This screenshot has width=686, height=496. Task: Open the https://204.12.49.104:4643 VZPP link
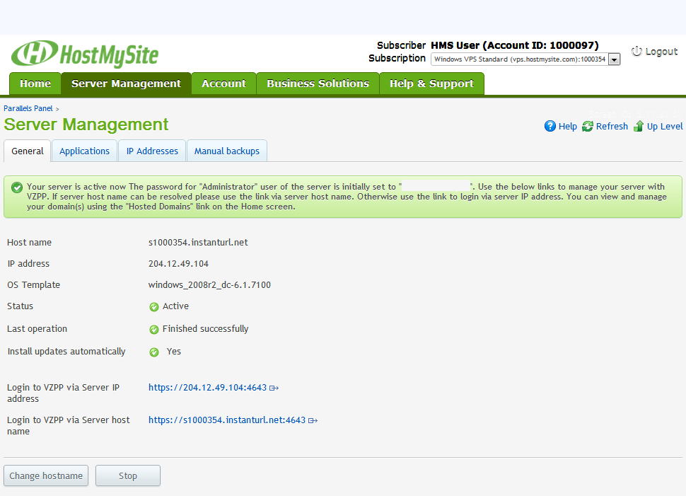coord(207,388)
